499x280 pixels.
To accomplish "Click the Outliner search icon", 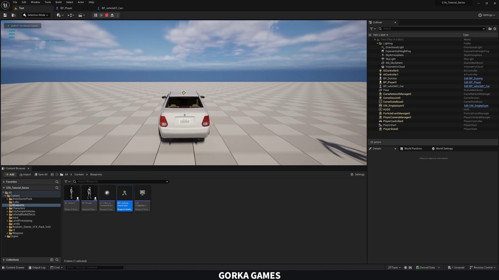I will 380,28.
